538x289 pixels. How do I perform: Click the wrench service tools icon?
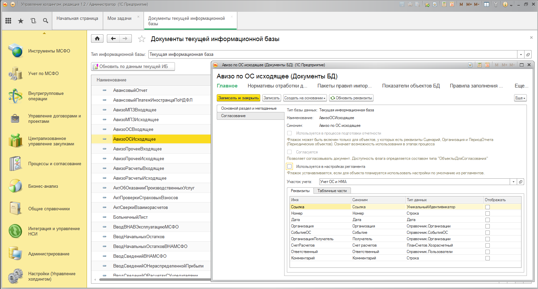pos(496,4)
